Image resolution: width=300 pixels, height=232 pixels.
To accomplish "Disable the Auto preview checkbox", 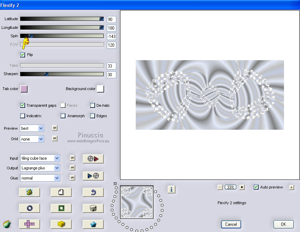I will coord(256,187).
